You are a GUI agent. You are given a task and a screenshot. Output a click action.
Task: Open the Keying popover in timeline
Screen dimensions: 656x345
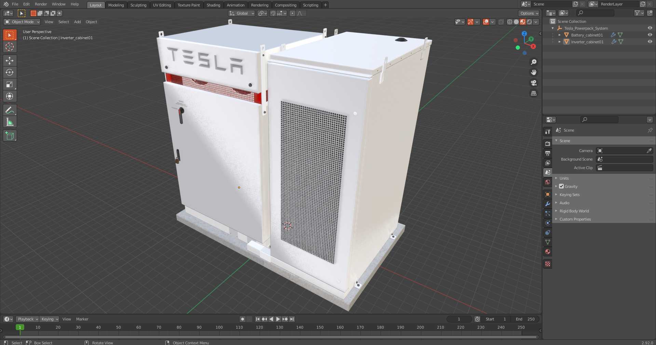[x=49, y=319]
